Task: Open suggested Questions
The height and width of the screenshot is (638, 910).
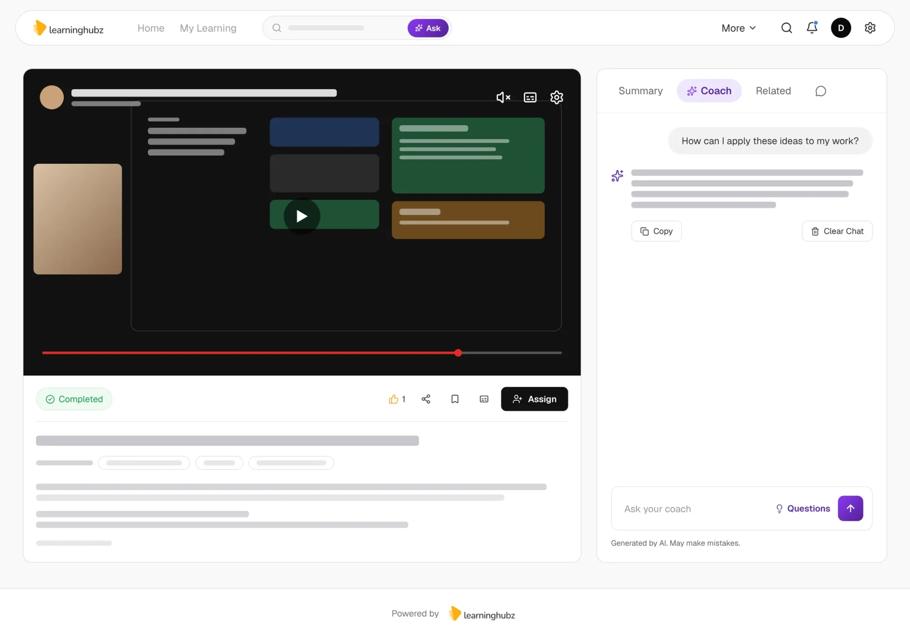Action: pos(803,509)
